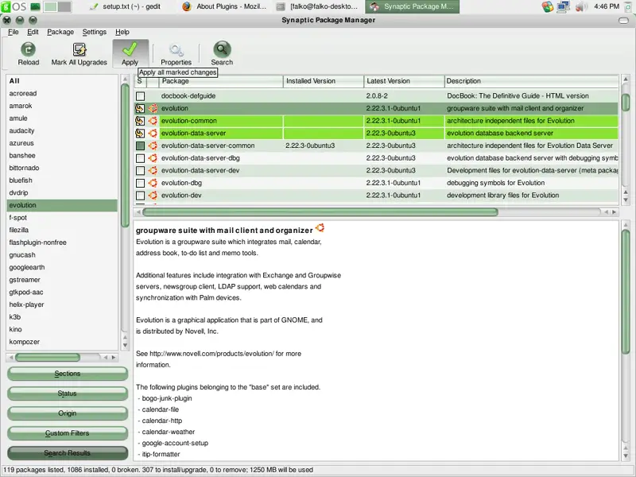Viewport: 636px width, 477px height.
Task: Sort by the Package column header
Action: pos(221,81)
